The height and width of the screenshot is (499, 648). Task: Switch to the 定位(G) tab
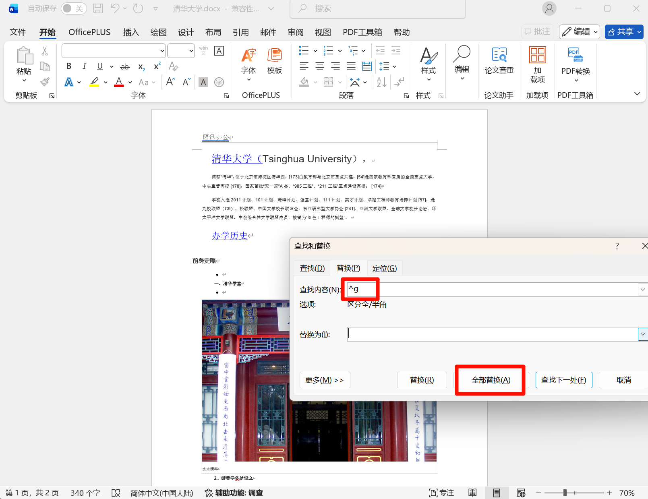point(385,268)
